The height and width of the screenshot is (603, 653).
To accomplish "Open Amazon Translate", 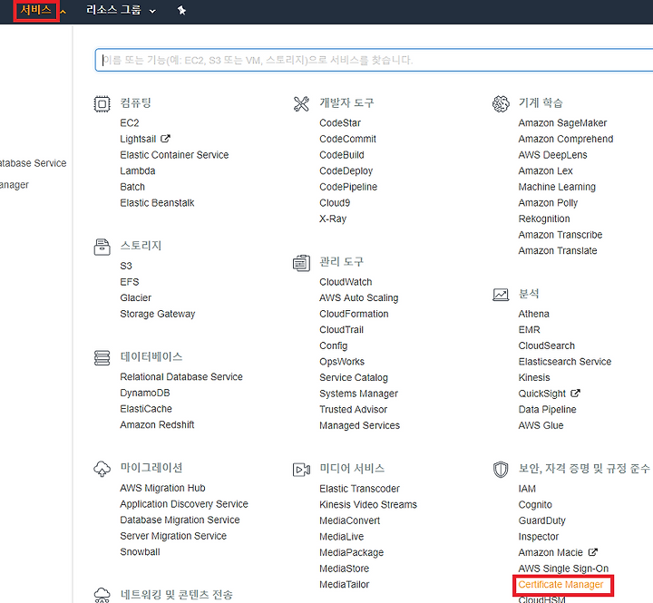I will click(x=558, y=250).
